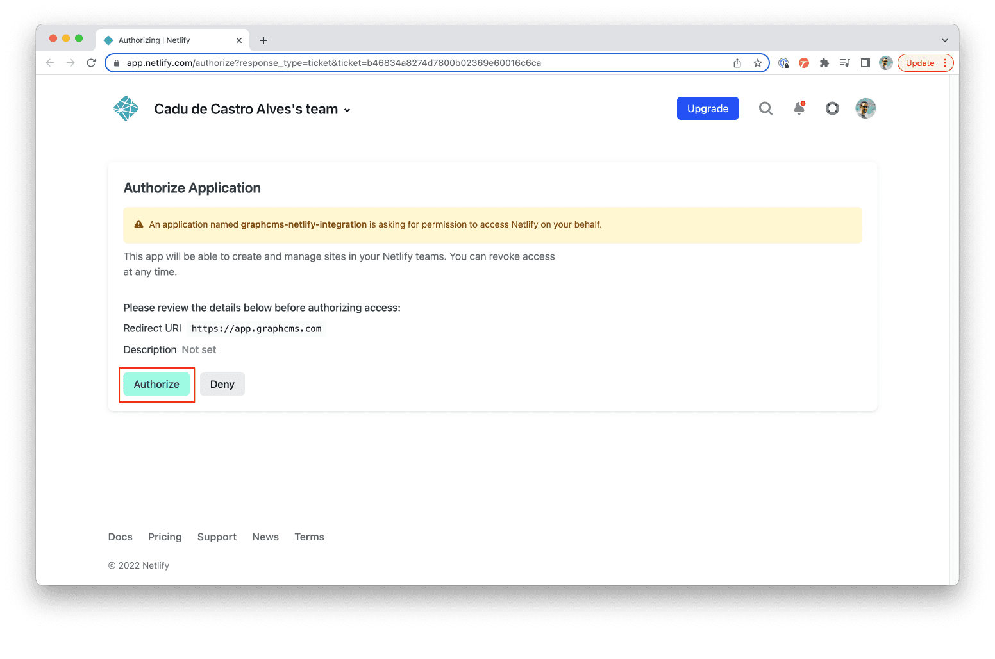Open the notifications bell icon
Viewport: 995px width, 659px height.
pos(799,108)
